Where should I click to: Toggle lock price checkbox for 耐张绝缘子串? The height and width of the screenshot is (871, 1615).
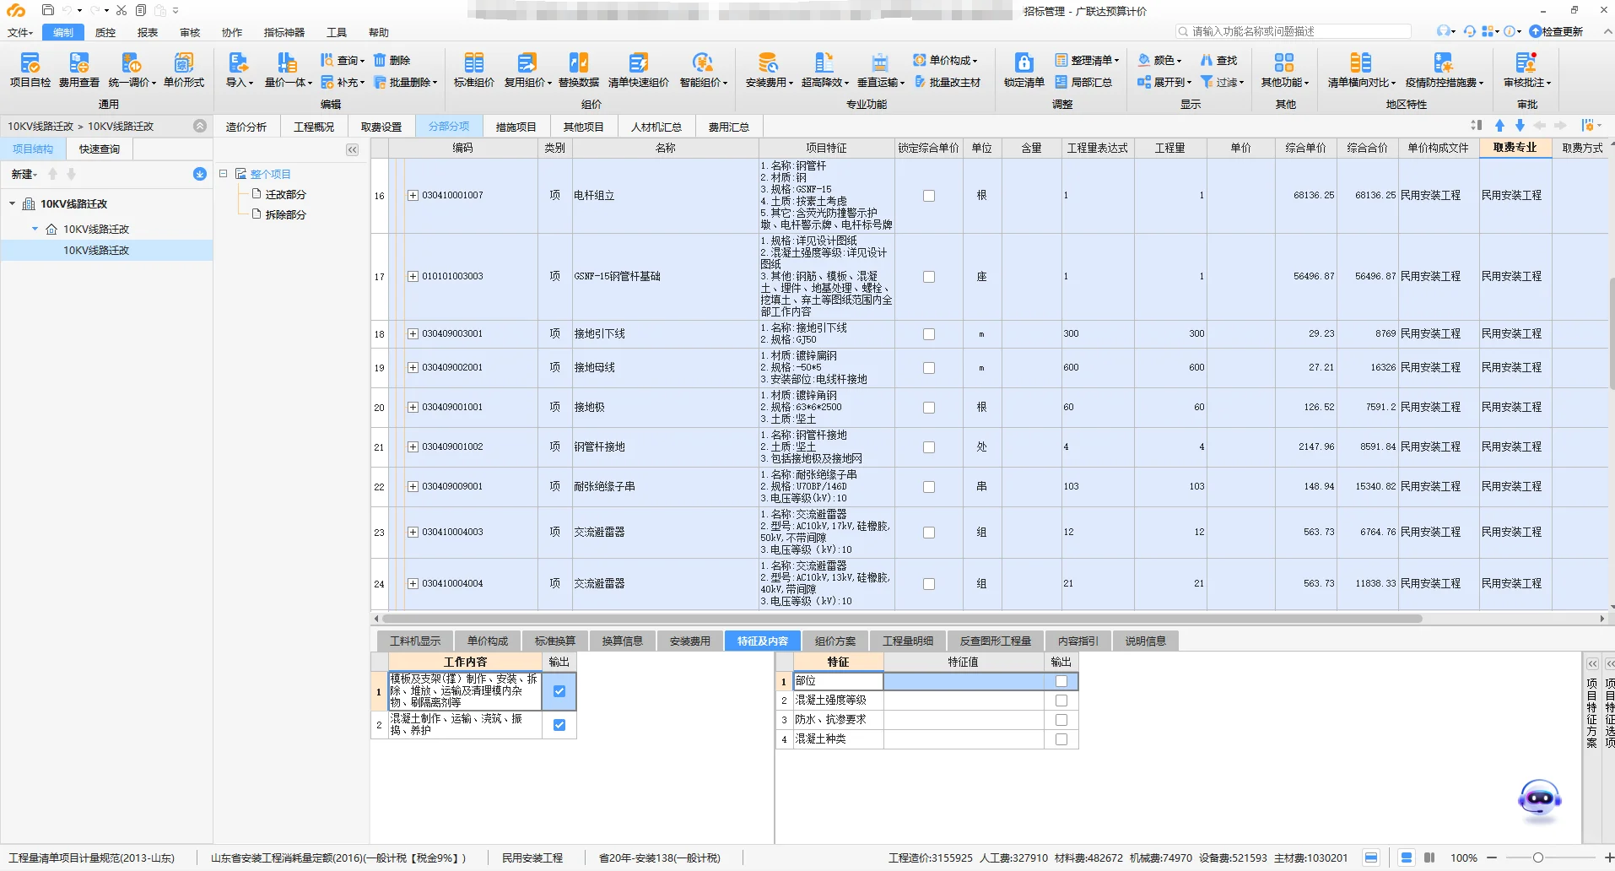coord(929,487)
